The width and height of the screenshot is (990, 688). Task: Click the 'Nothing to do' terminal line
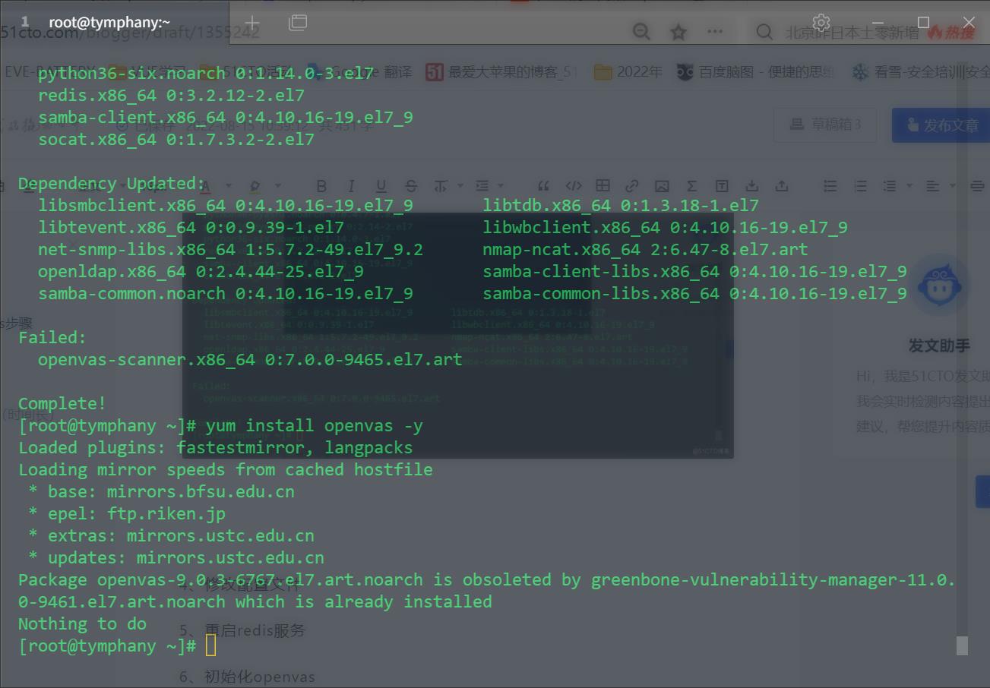point(83,623)
